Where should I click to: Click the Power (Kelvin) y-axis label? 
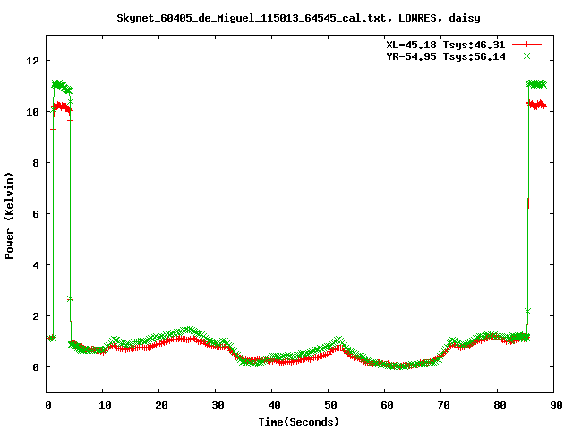point(9,216)
